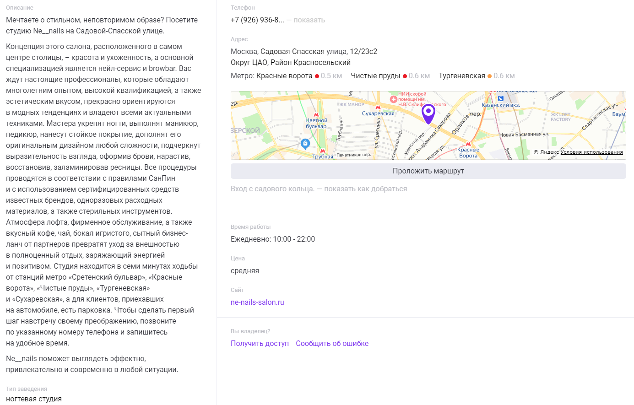The width and height of the screenshot is (634, 405).
Task: Click the price value 'средняя'
Action: point(245,271)
